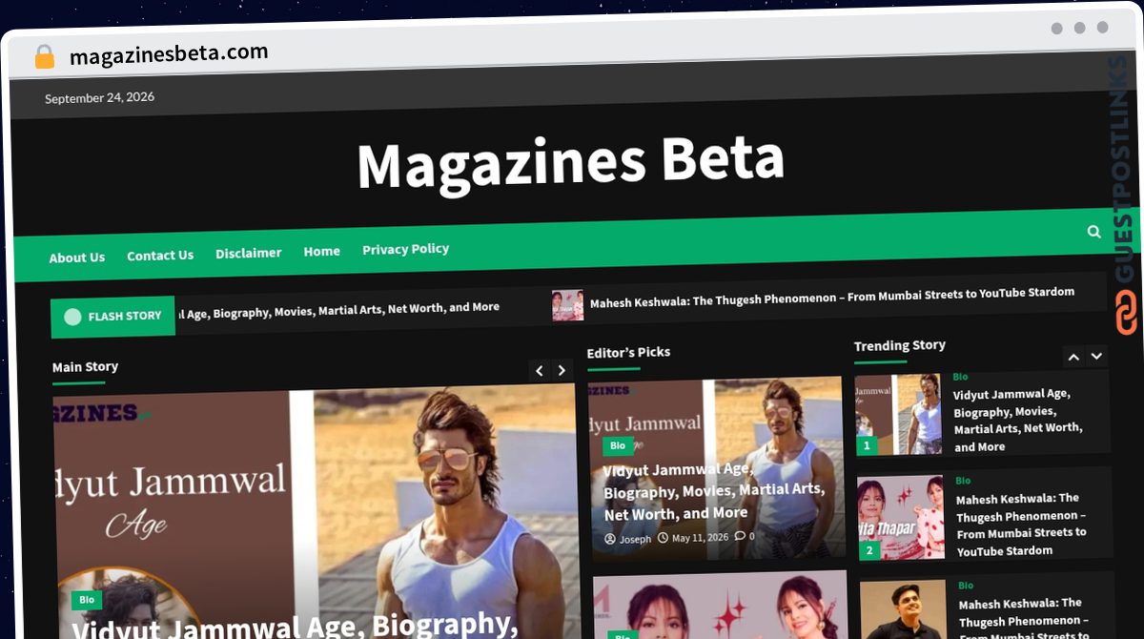The image size is (1144, 639).
Task: Move Trending Story list up arrow
Action: (x=1073, y=357)
